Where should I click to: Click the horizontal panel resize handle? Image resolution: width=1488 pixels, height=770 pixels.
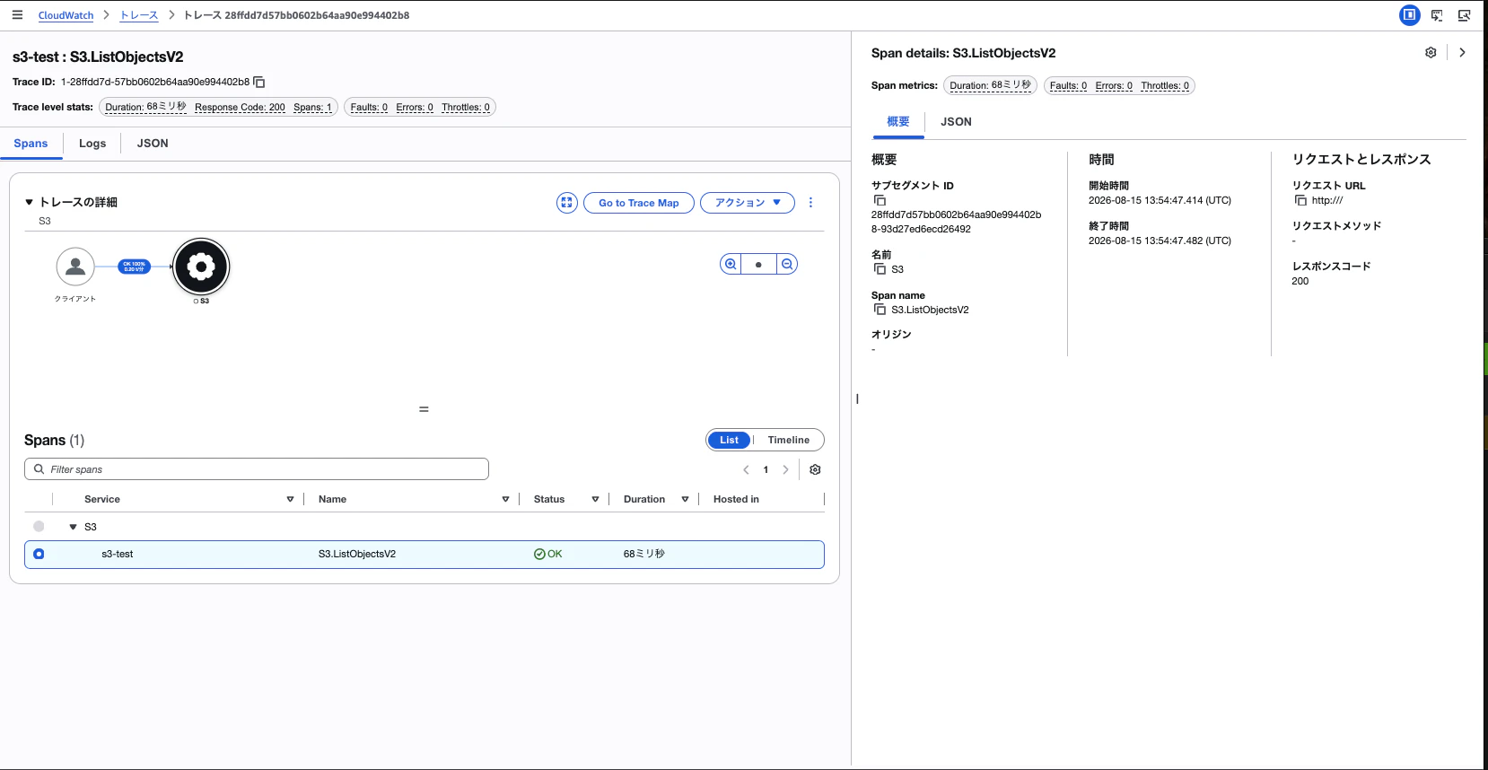pos(424,409)
